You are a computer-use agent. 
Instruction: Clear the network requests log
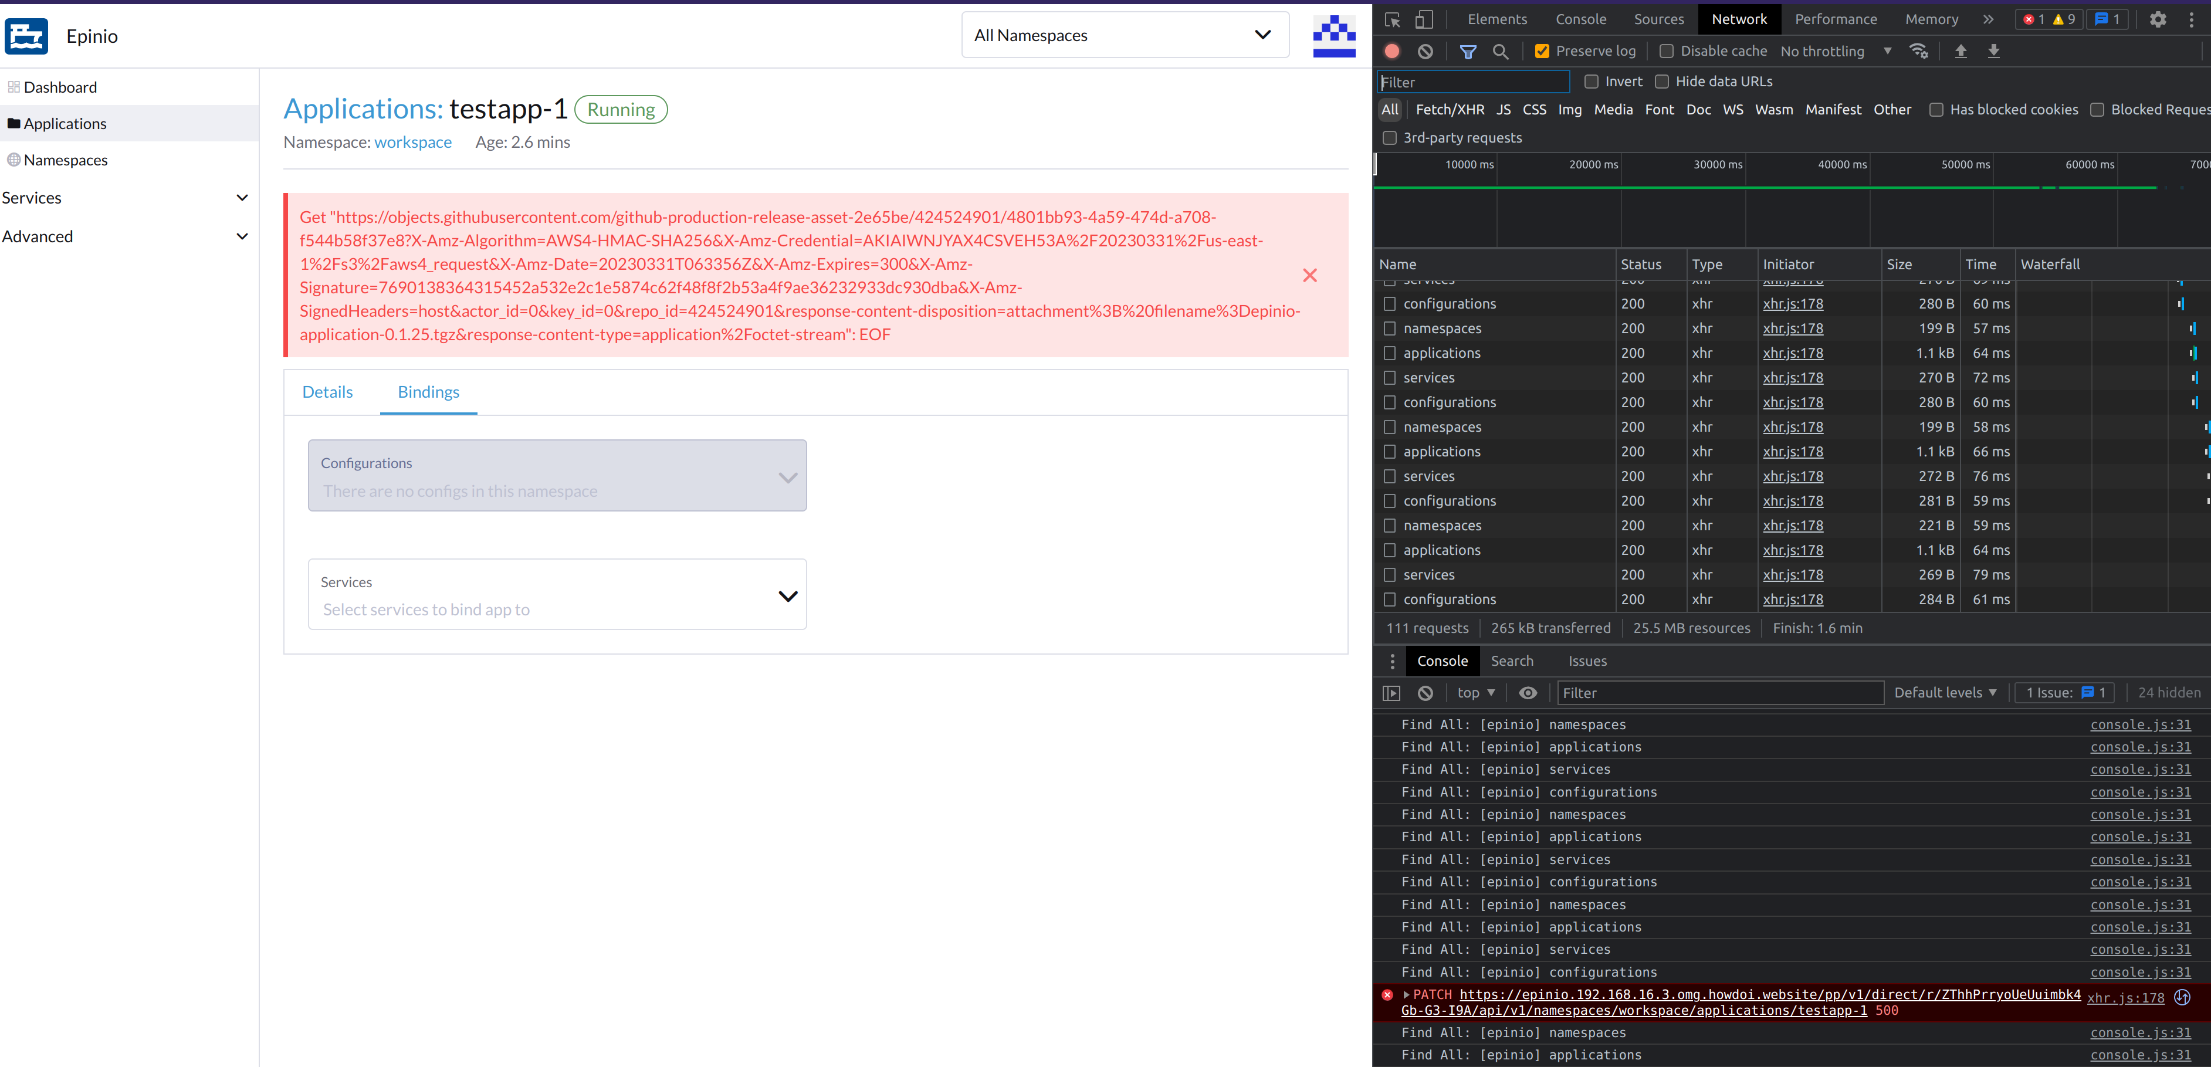1426,50
